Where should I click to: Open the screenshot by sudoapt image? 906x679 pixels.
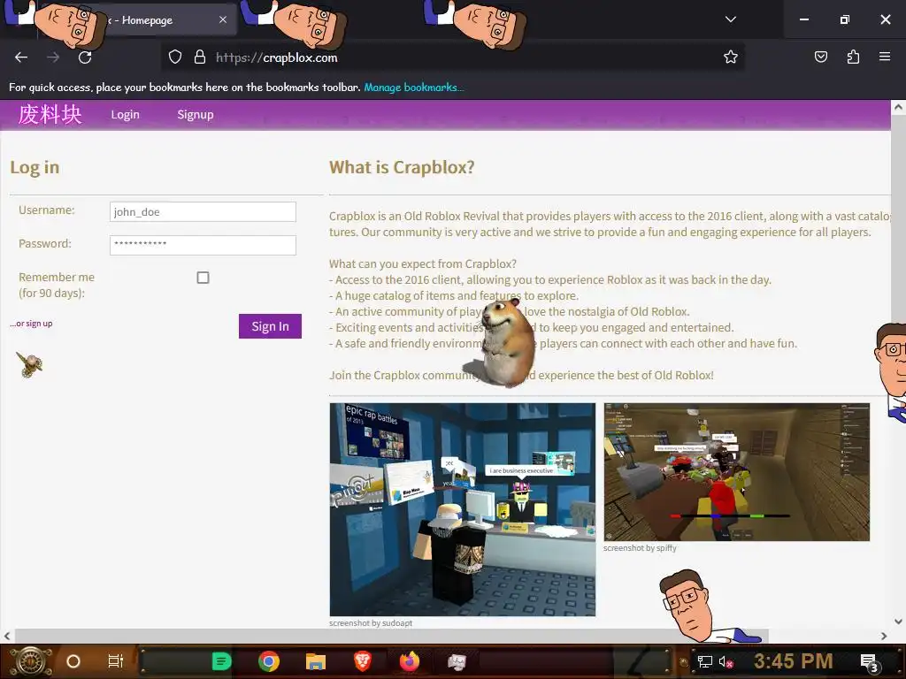462,509
